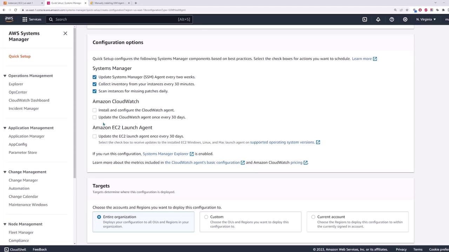Launch CloudShell from the top navigation bar

pyautogui.click(x=365, y=19)
